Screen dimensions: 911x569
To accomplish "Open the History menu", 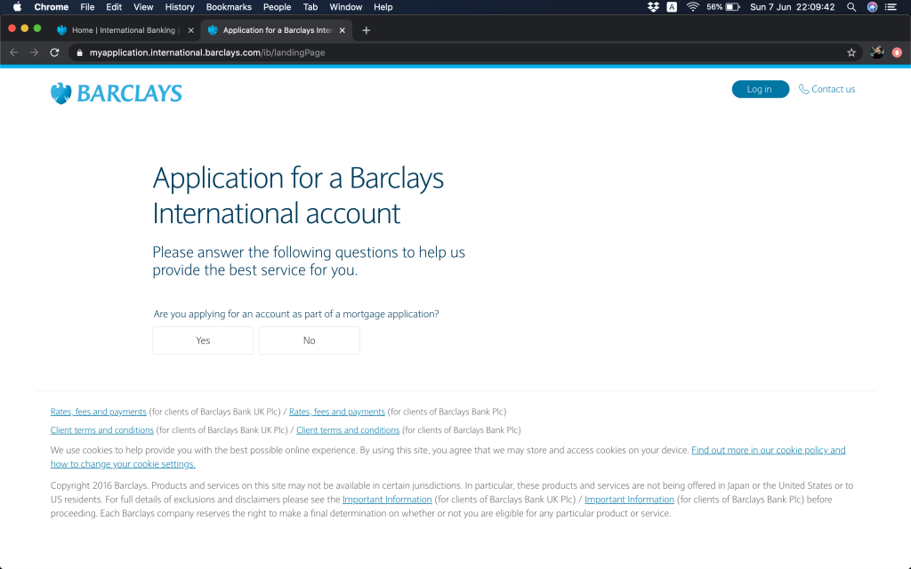I will tap(180, 7).
